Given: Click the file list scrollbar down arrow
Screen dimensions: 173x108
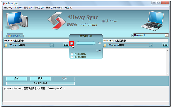Looking at the screenshot, I should [167, 74].
